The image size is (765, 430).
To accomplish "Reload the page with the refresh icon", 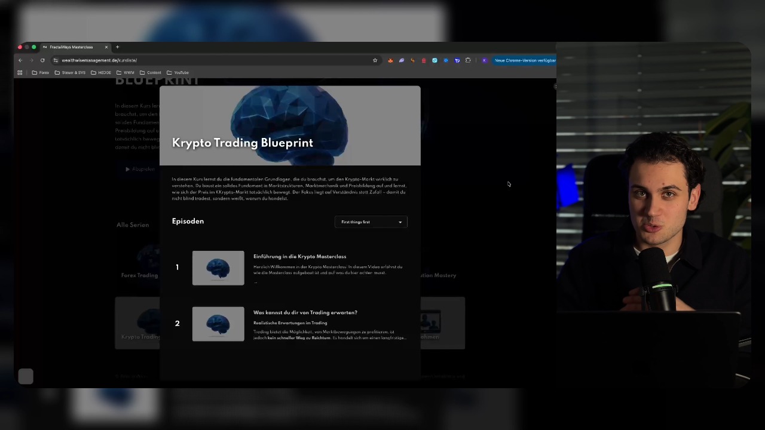I will tap(42, 60).
